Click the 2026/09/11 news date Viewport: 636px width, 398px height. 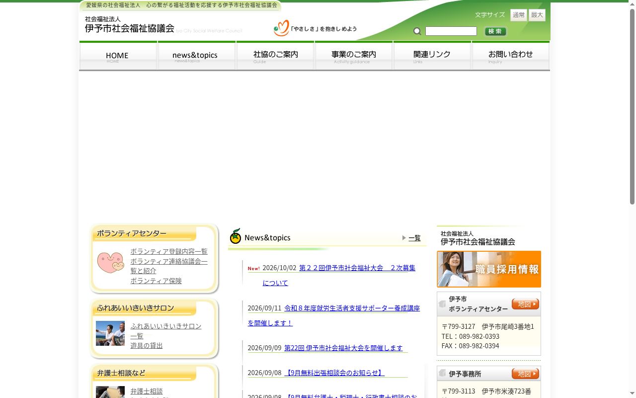[x=265, y=308]
